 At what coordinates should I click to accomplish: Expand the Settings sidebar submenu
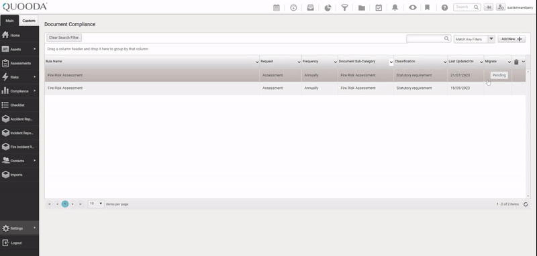(x=35, y=228)
